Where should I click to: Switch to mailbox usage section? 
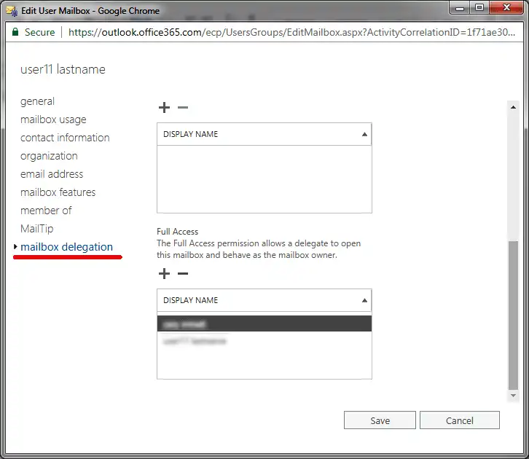(53, 119)
